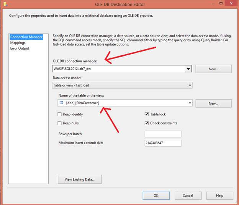Click the Maximum insert commit size field
Screen dimensions: 239x205
[x=163, y=143]
